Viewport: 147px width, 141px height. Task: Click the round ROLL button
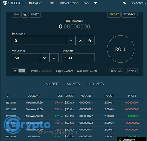120,49
